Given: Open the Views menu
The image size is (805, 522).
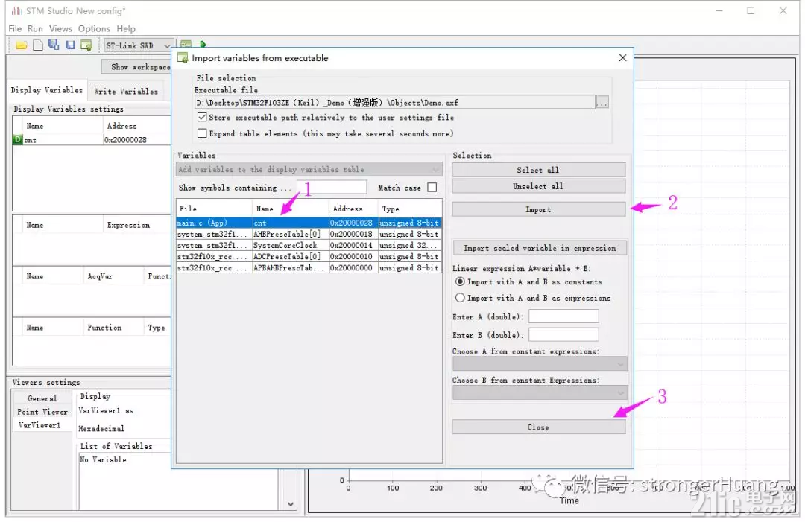Looking at the screenshot, I should [x=60, y=29].
